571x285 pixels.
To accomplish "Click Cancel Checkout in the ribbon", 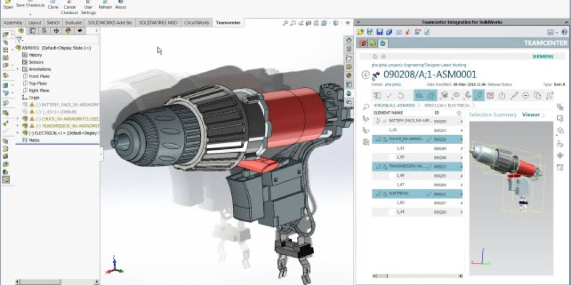I will point(69,7).
